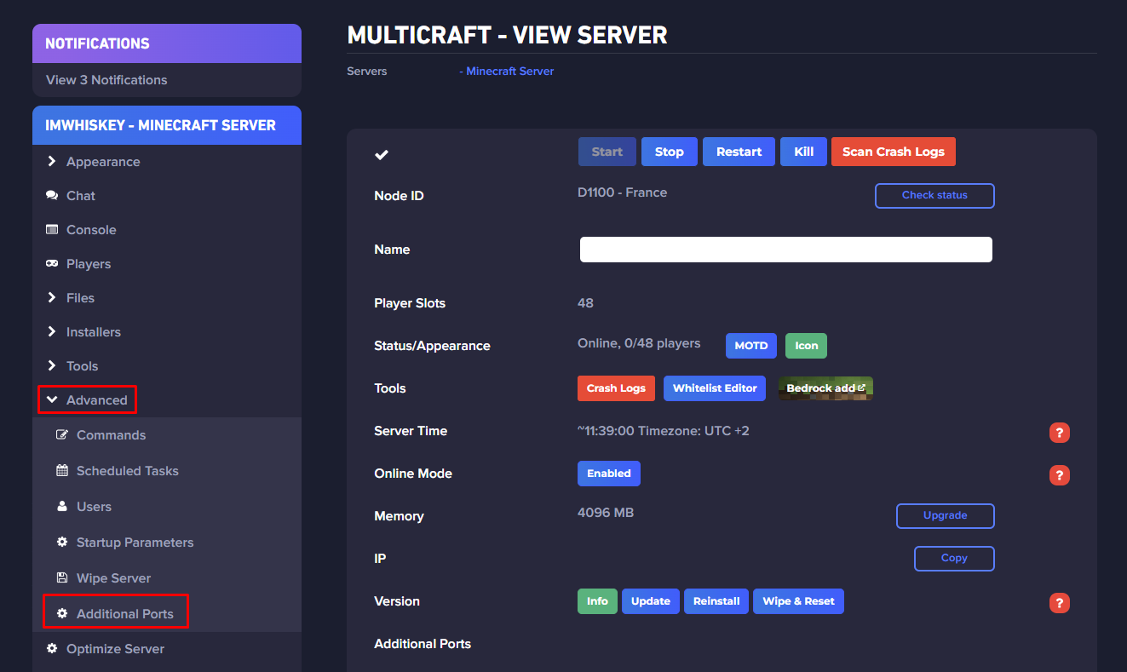Disable Online Mode by clicking Enabled
The height and width of the screenshot is (672, 1127).
point(608,474)
